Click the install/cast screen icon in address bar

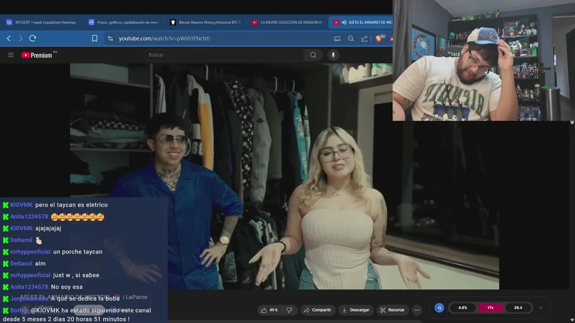(337, 39)
